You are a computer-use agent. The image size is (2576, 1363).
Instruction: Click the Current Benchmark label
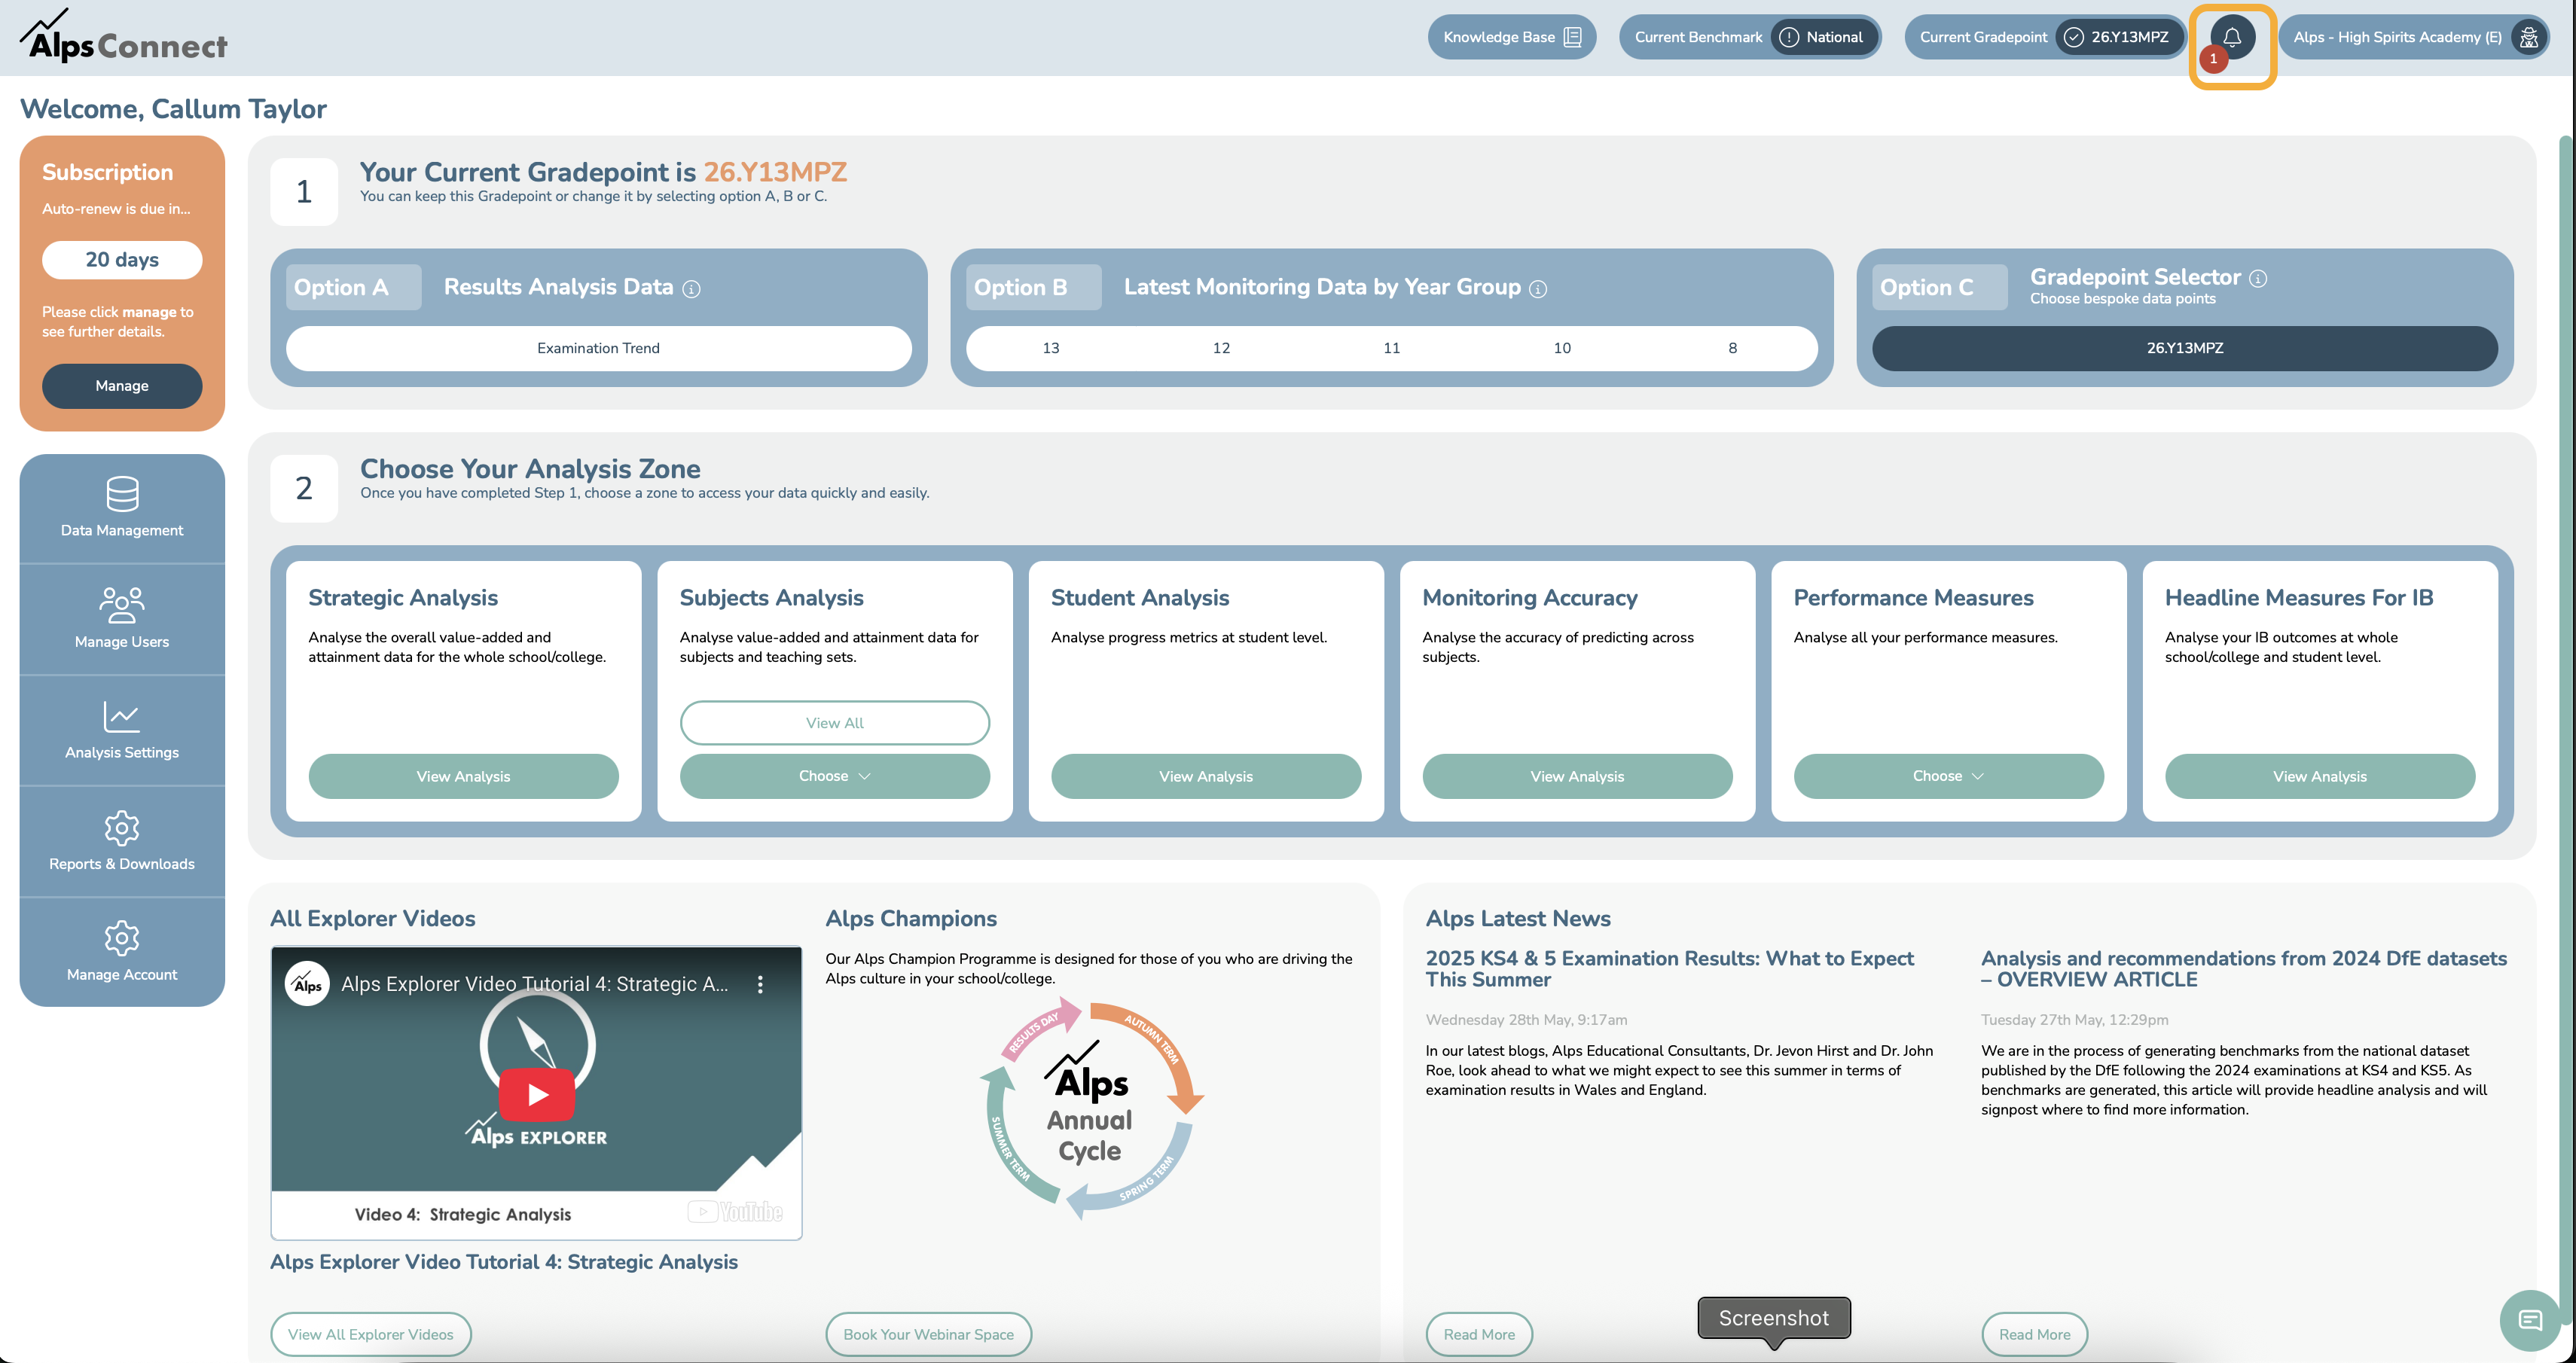click(1698, 37)
